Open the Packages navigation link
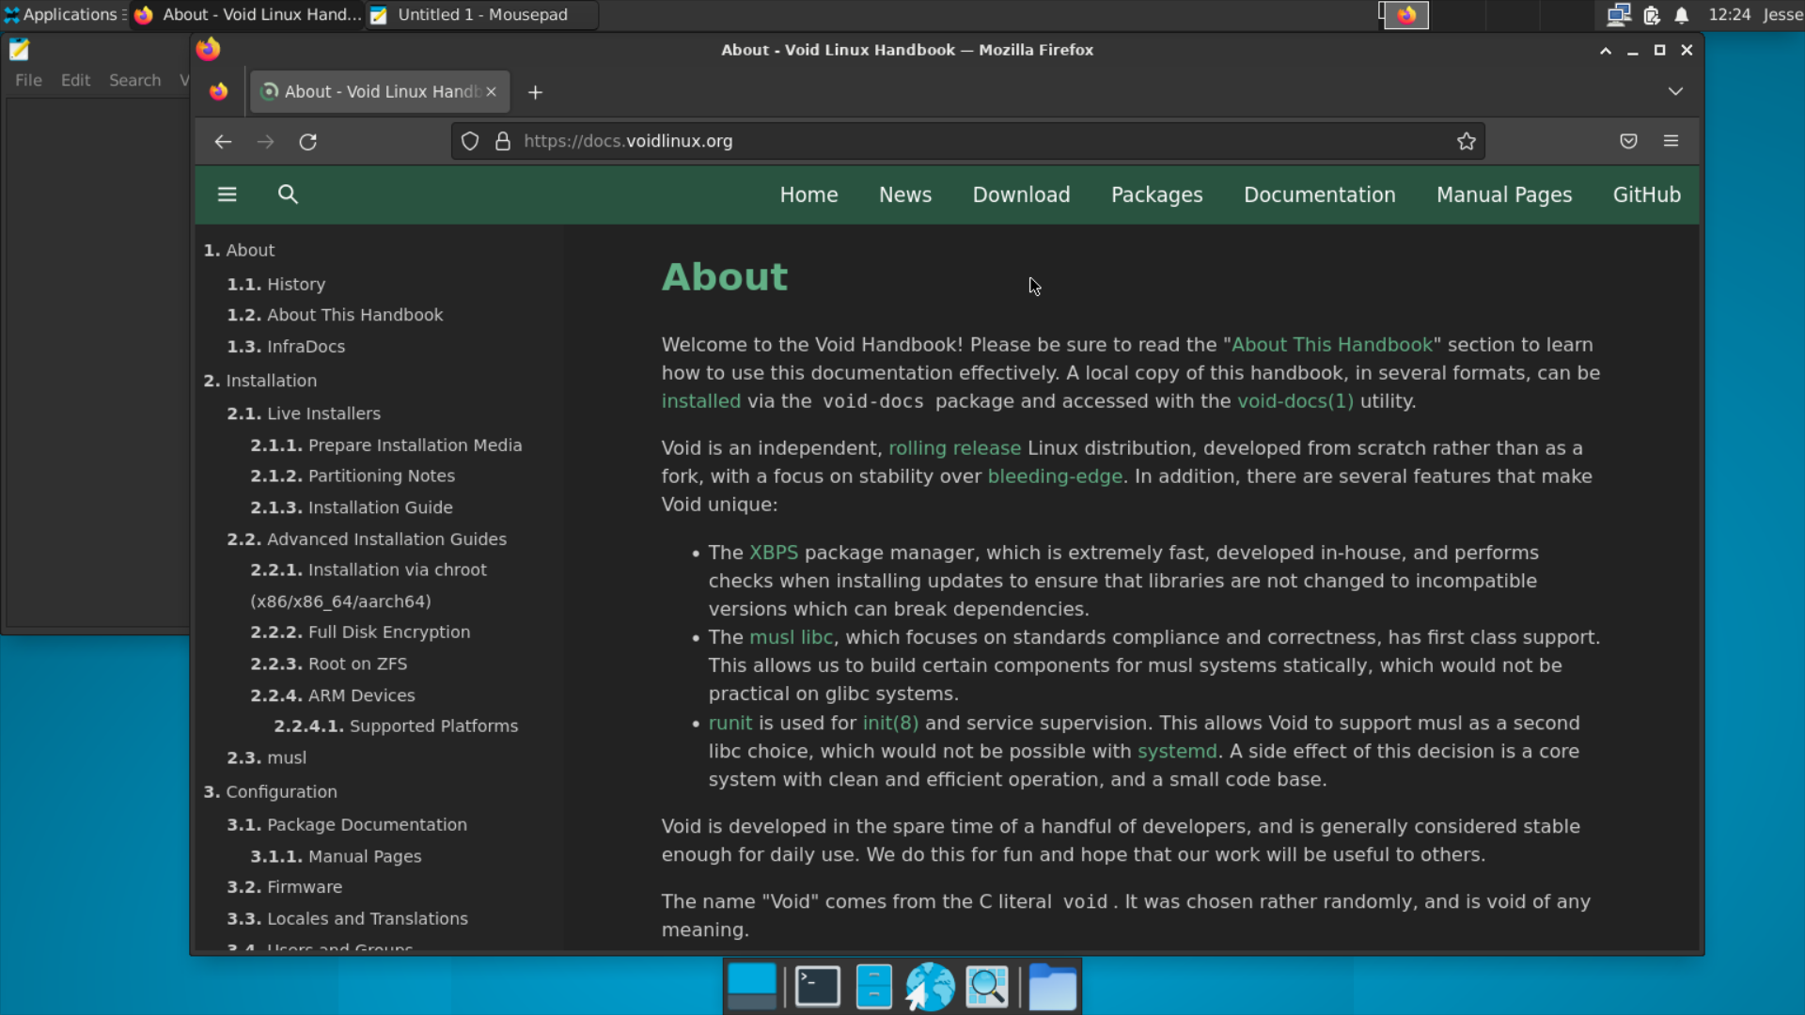The width and height of the screenshot is (1805, 1015). point(1156,195)
